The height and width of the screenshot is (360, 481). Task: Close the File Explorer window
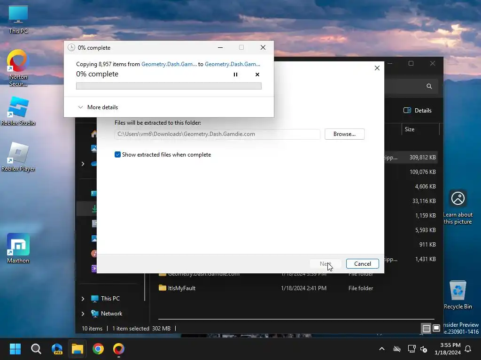click(x=433, y=63)
